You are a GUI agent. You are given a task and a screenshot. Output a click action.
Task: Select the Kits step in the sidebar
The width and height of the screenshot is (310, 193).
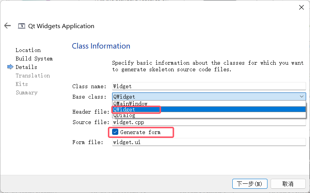coord(22,84)
